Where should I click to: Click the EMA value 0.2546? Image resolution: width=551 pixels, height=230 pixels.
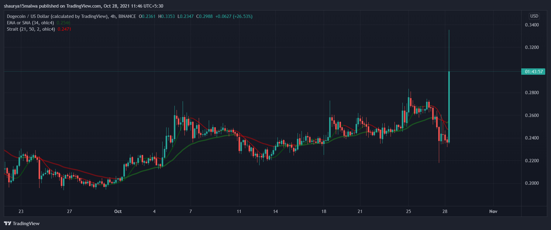tap(63, 23)
